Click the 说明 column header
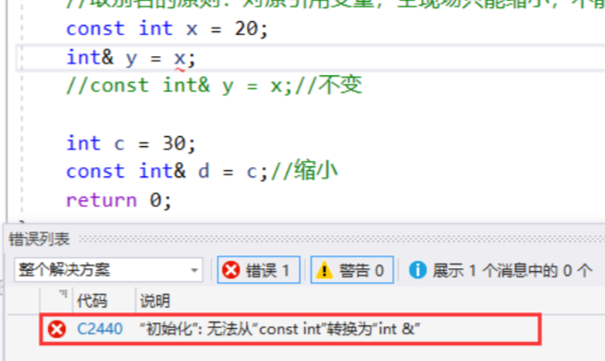The width and height of the screenshot is (605, 361). click(x=155, y=300)
